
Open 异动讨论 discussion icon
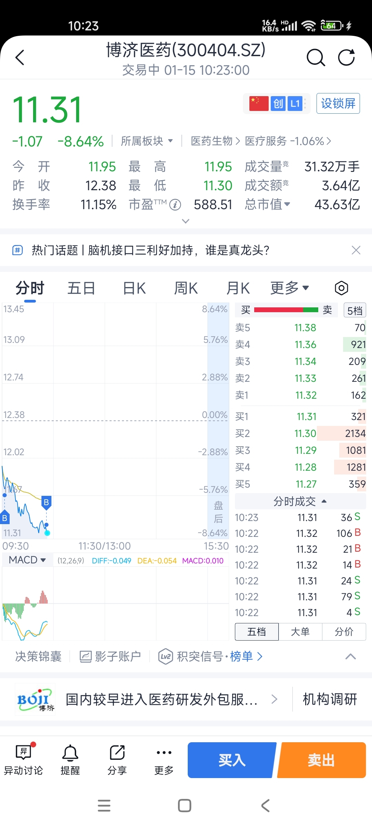click(23, 760)
